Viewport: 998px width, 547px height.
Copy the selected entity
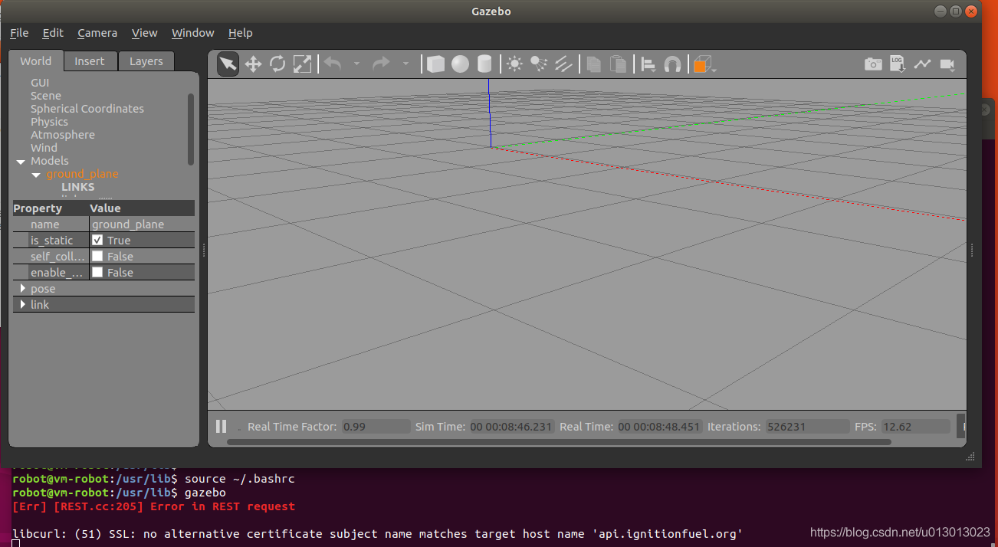pos(593,64)
